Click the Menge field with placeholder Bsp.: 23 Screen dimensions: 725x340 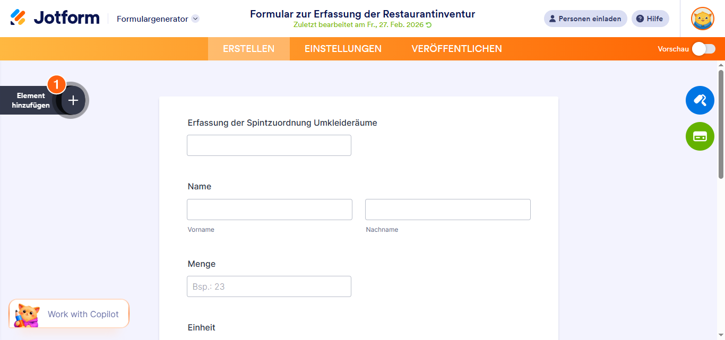click(269, 286)
